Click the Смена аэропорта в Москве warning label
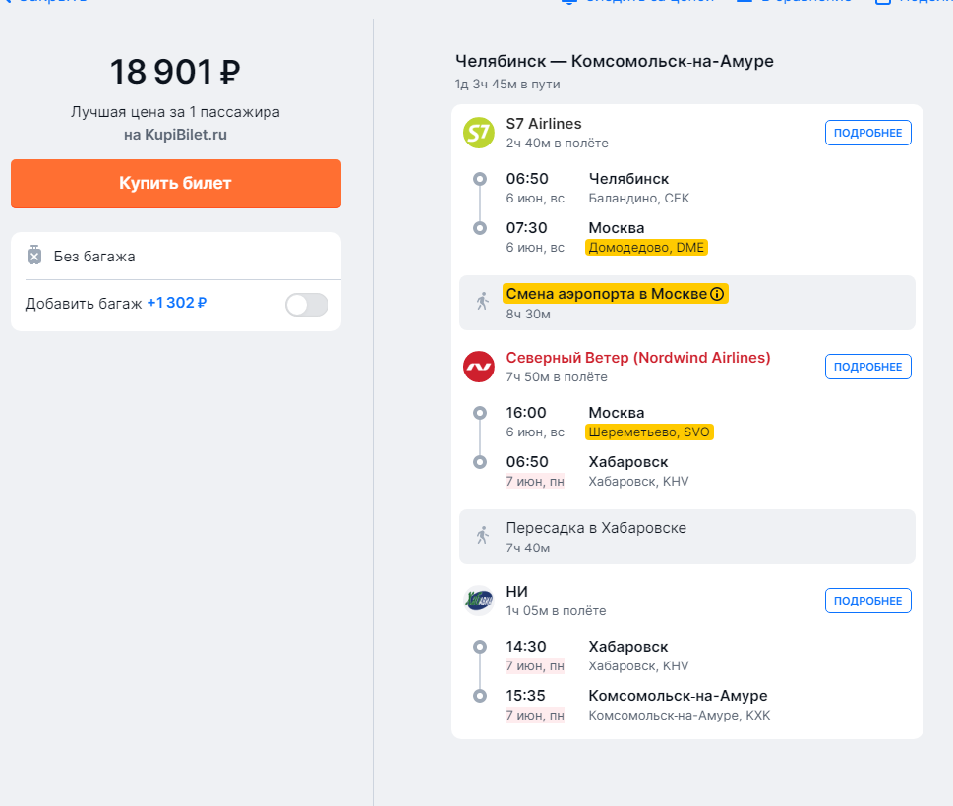 point(606,294)
